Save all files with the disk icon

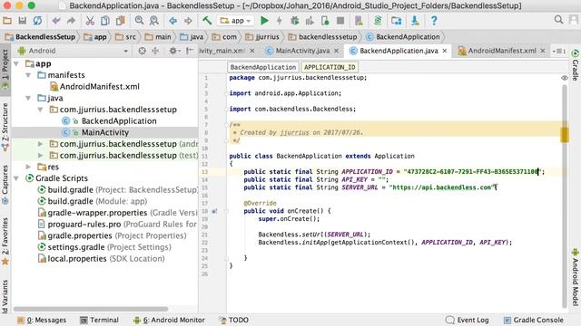pos(22,21)
